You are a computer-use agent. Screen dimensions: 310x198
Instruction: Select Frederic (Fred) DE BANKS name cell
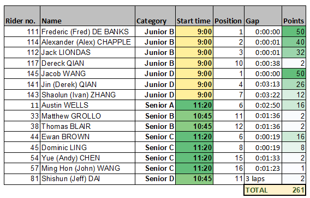(88, 32)
